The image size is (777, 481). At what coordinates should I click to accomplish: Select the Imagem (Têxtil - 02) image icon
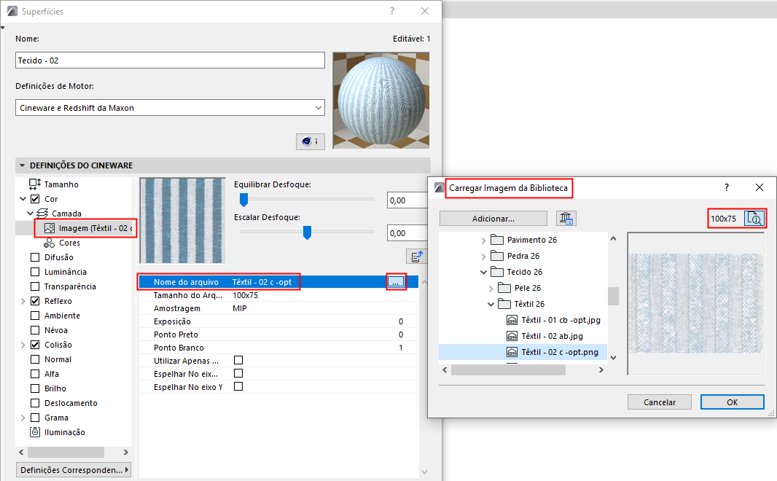click(50, 228)
